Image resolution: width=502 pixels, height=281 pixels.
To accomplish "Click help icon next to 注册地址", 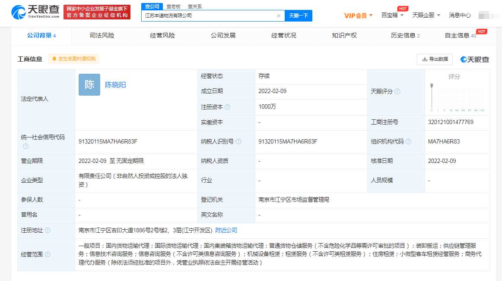I will click(x=48, y=231).
